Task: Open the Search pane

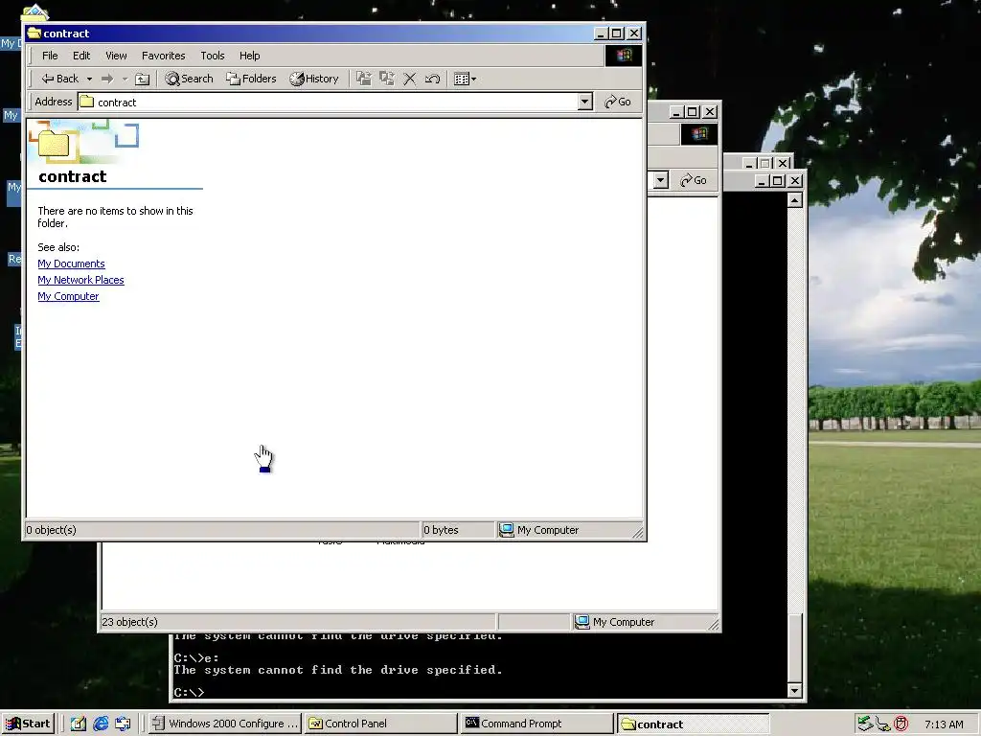Action: [189, 79]
